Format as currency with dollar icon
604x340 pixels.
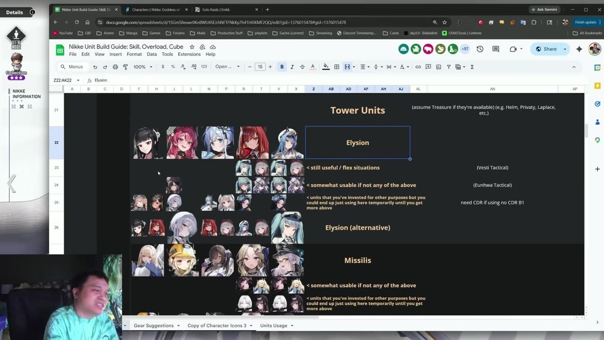pyautogui.click(x=163, y=67)
